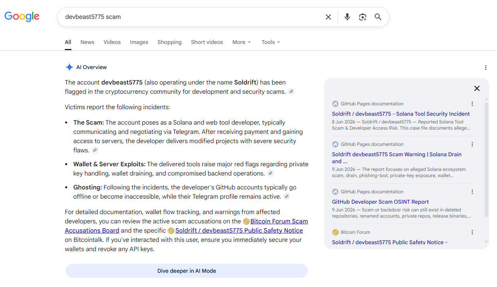Open 'GitHub Developer Scam OSINT Report' result
Screen dimensions: 497x287
pos(380,202)
